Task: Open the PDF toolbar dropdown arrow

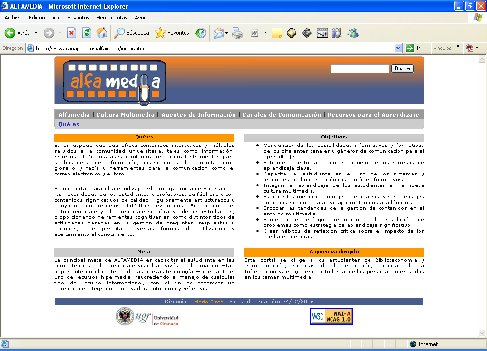Action: (x=477, y=48)
